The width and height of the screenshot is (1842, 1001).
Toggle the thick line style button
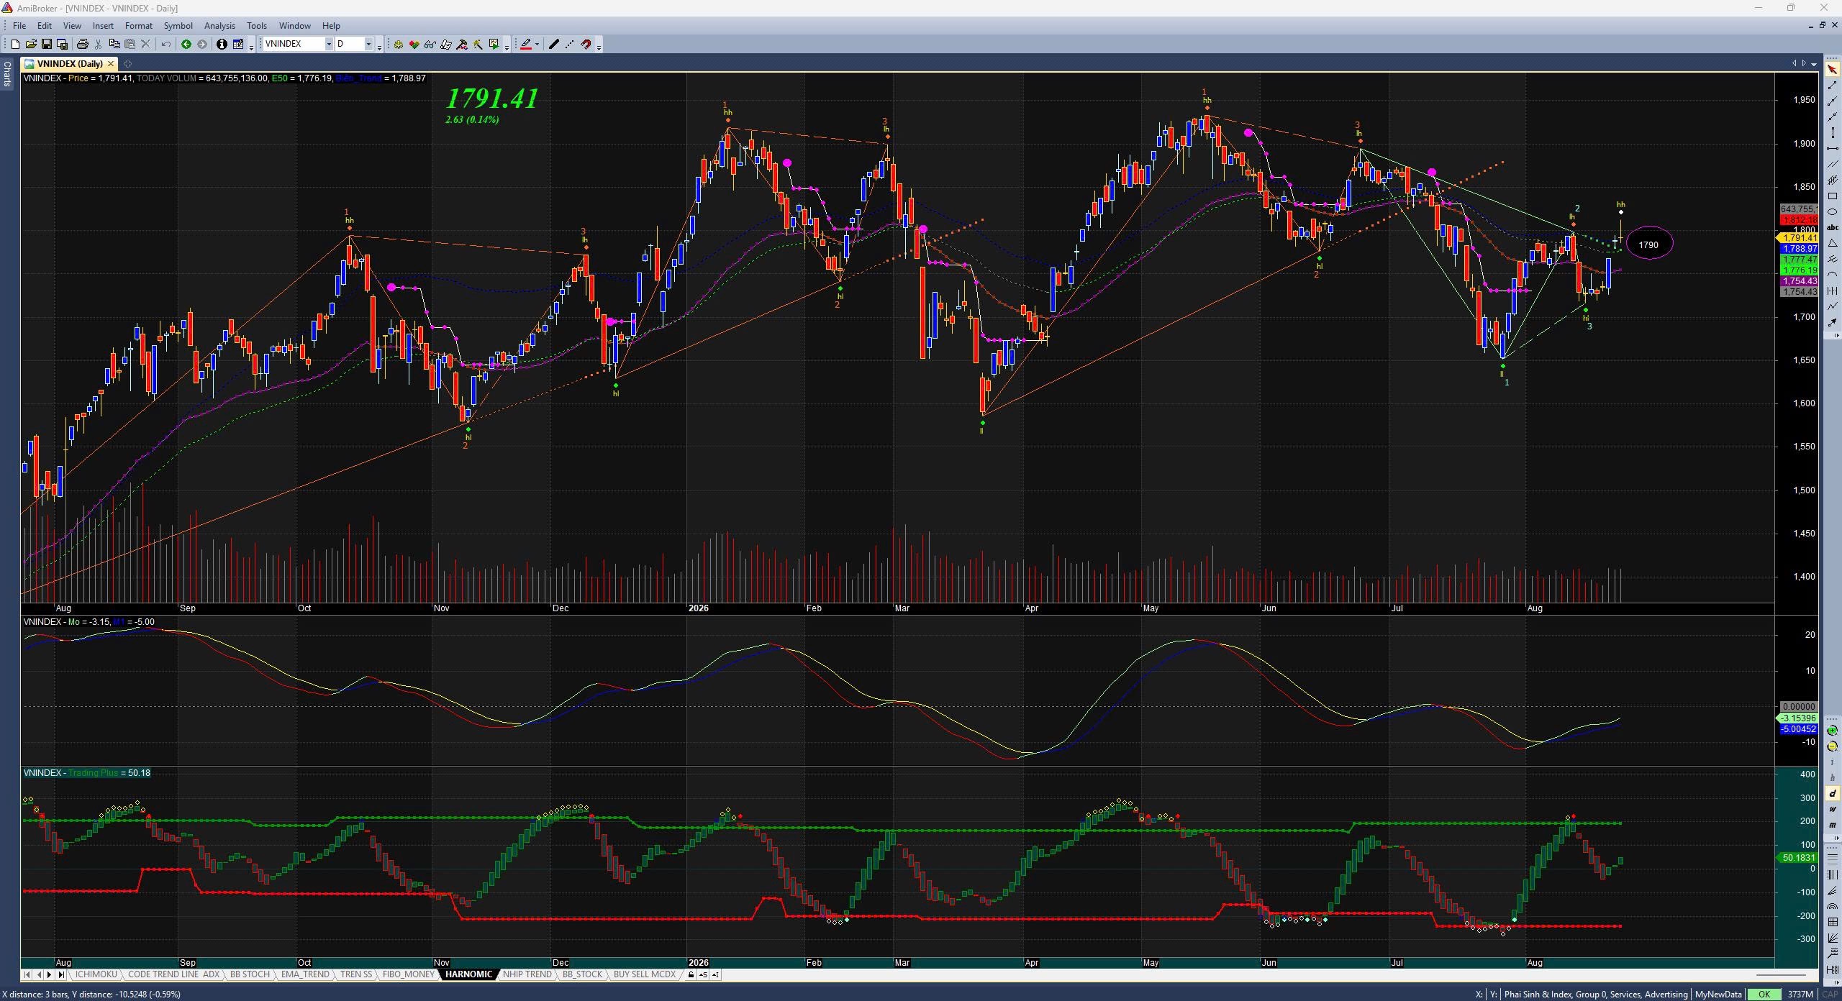(x=553, y=45)
